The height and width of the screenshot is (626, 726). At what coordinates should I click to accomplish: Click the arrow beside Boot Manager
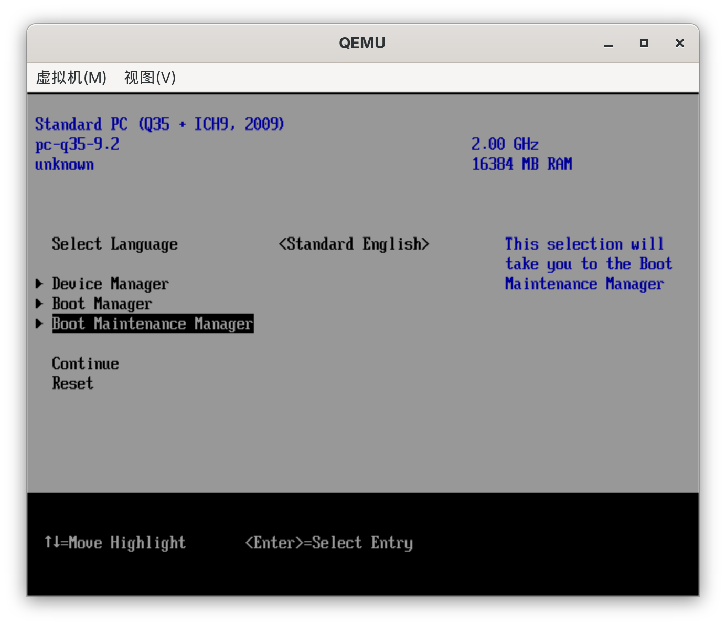point(39,304)
